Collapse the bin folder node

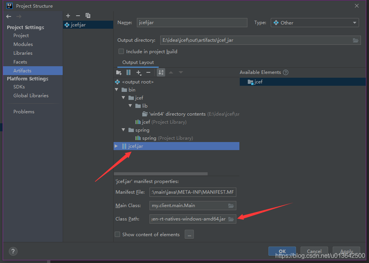[x=117, y=90]
